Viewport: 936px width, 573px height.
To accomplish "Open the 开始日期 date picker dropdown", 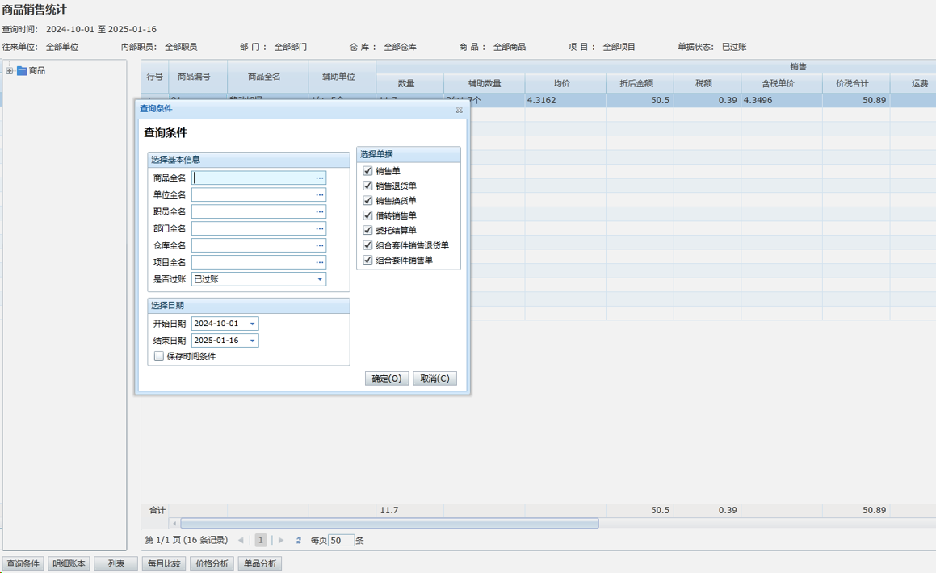I will tap(252, 324).
